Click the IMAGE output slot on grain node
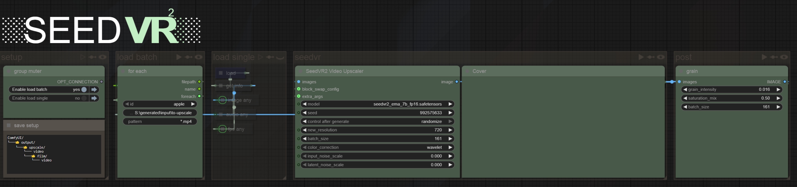 coord(784,82)
